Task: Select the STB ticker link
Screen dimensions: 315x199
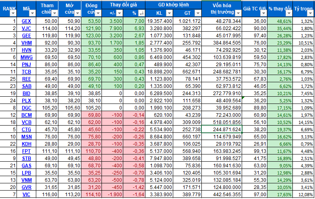Action: tap(26, 158)
